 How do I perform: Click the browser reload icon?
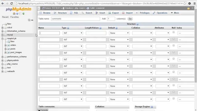(x=12, y=3)
